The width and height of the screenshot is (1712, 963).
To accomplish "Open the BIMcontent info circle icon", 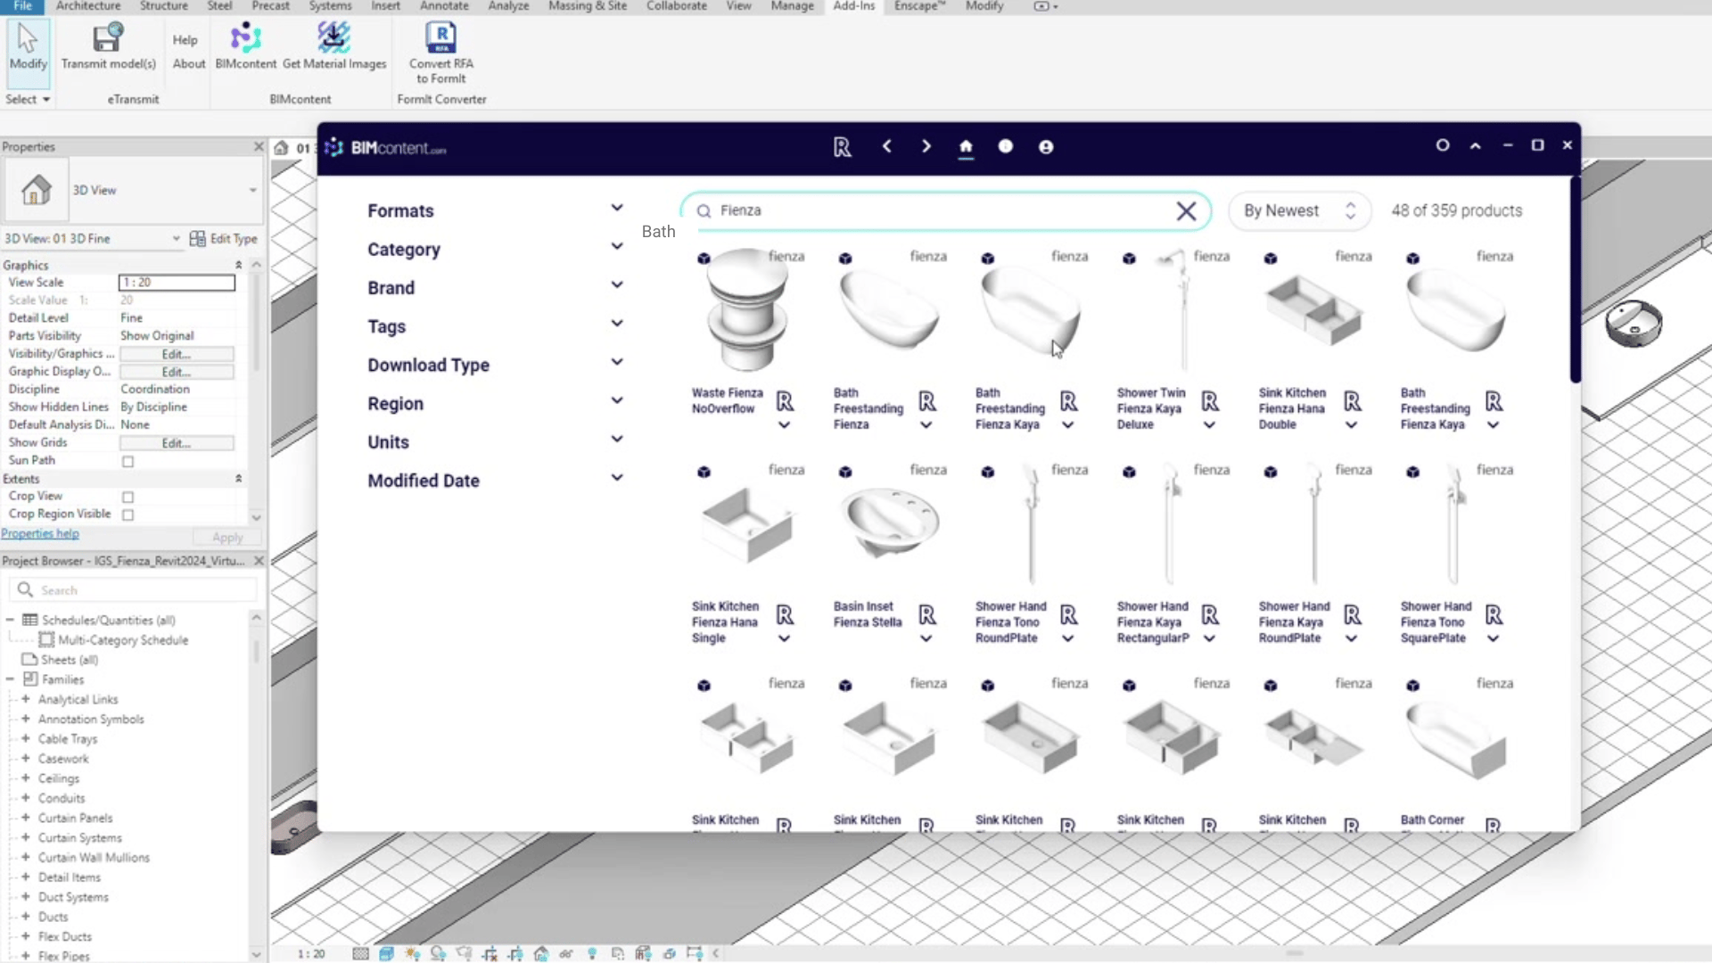I will (x=1006, y=146).
